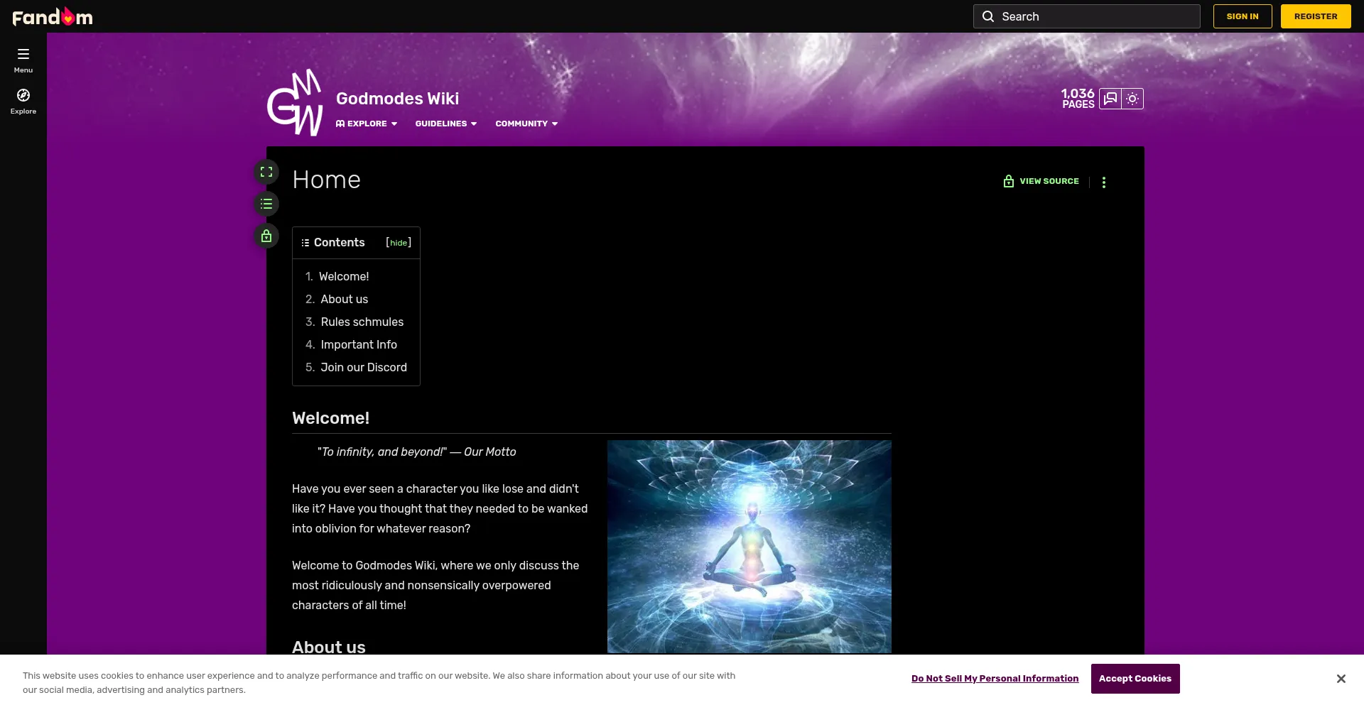1364x705 pixels.
Task: Open the page options three-dot menu
Action: tap(1104, 182)
